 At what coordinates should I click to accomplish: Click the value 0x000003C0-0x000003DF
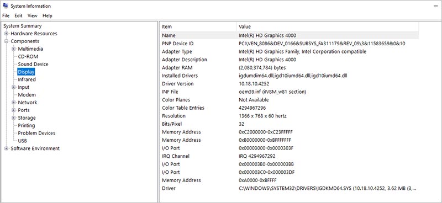(x=266, y=172)
